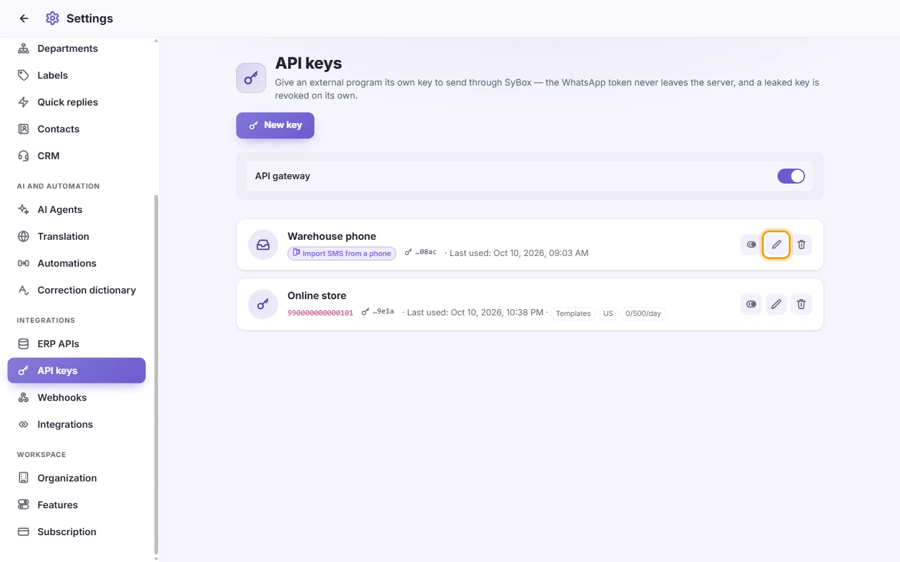The width and height of the screenshot is (900, 562).
Task: Open AI Agents settings
Action: 76,210
